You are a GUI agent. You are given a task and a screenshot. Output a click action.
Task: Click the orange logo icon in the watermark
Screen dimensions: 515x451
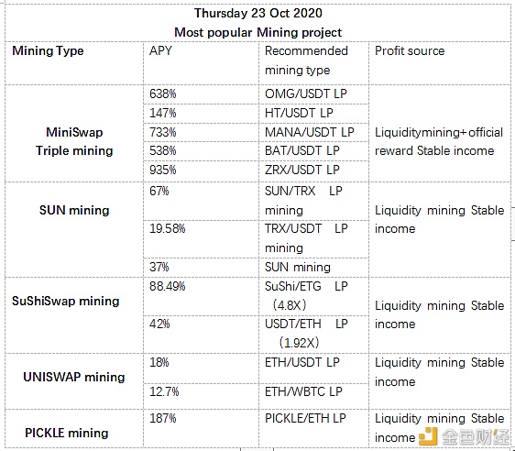[x=428, y=436]
